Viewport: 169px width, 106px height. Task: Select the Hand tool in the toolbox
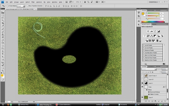[3, 68]
